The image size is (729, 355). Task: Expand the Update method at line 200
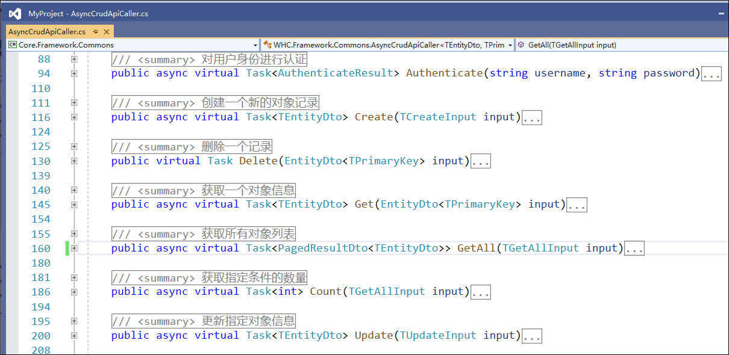(x=74, y=335)
